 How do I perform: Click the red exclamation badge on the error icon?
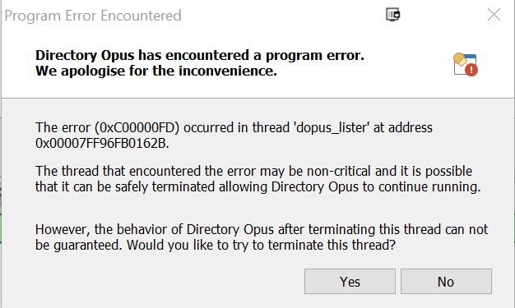[x=471, y=70]
